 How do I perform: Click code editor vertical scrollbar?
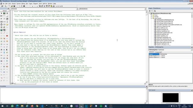point(147,47)
